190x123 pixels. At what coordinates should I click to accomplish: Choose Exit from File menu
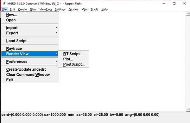30,80
